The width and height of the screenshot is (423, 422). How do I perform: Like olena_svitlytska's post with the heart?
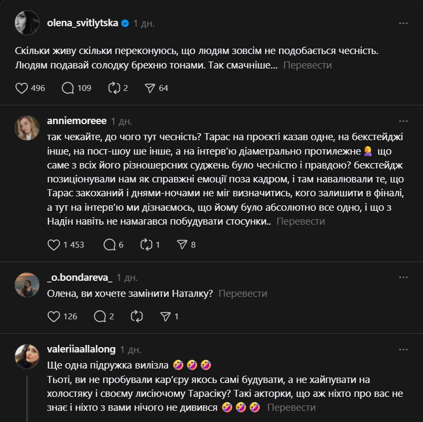21,88
